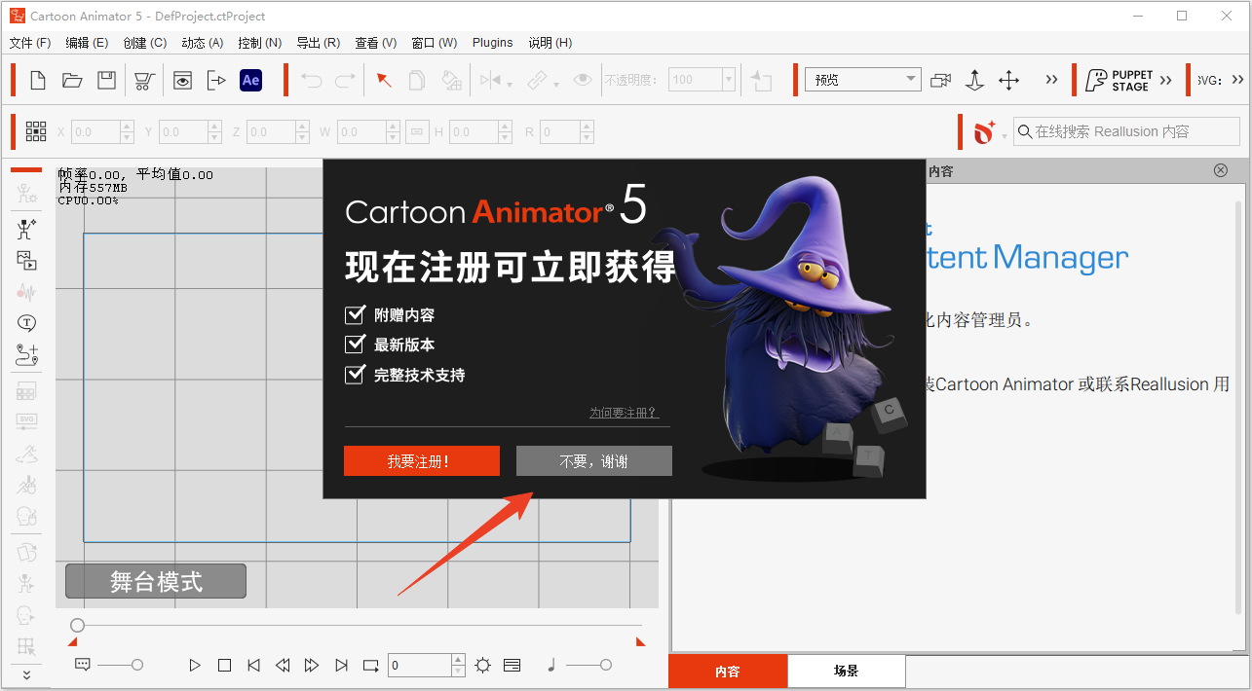Screen dimensions: 1252x691
Task: Toggle the render preview eye icon in toolbar
Action: click(x=182, y=81)
